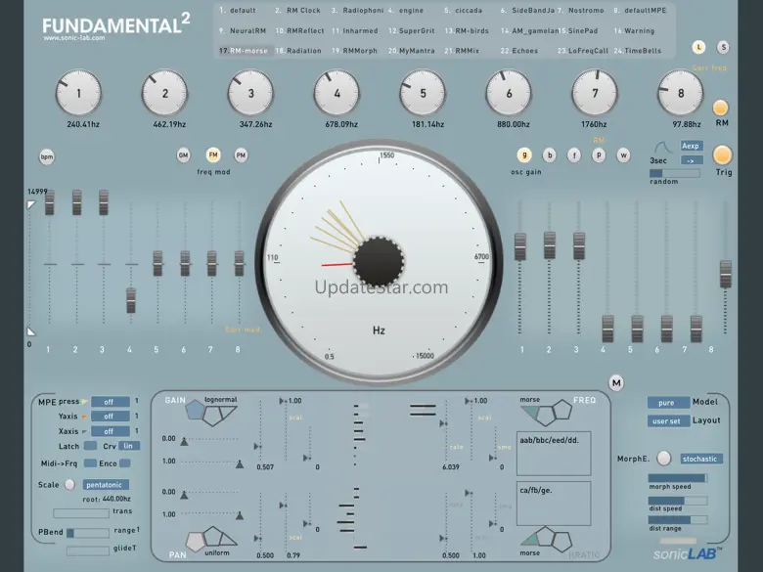
Task: Open the stochastic morph dropdown
Action: click(x=700, y=459)
